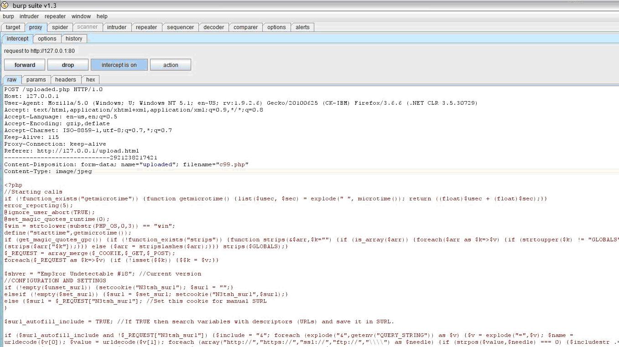Viewport: 619px width, 347px height.
Task: Switch to the headers view tab
Action: (66, 80)
